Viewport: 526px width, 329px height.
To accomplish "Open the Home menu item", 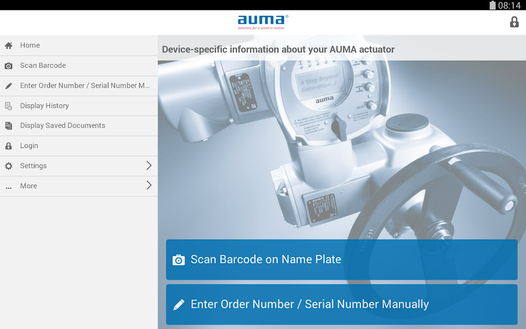I will pos(79,45).
